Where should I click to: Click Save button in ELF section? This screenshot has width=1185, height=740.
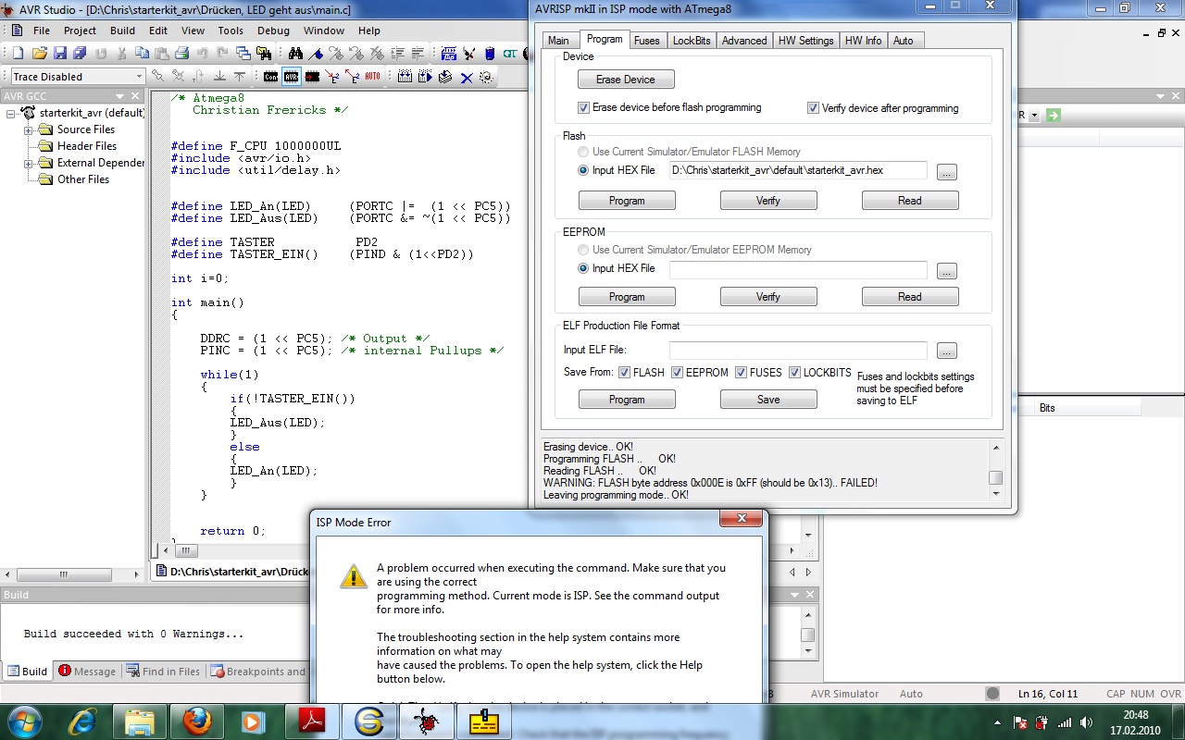click(x=768, y=400)
